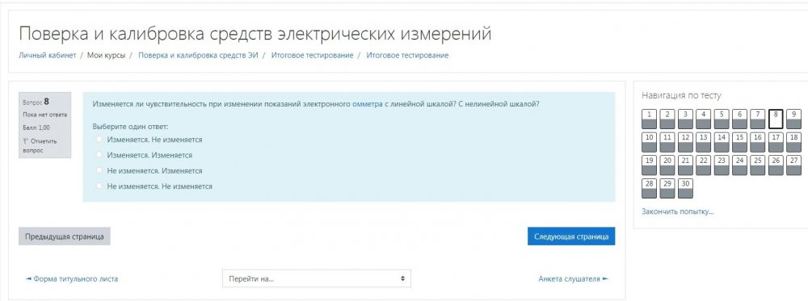808x301 pixels.
Task: Jump to question 10 in test navigation
Action: coord(650,142)
